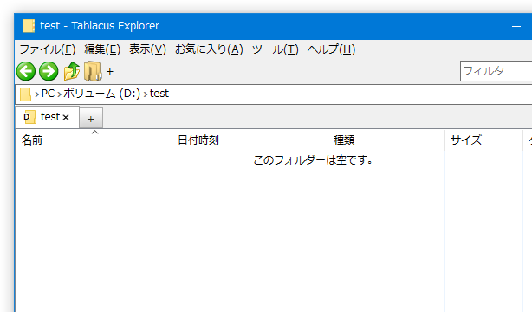Screen dimensions: 532x312
Task: Open the ツール(T) menu
Action: point(276,49)
